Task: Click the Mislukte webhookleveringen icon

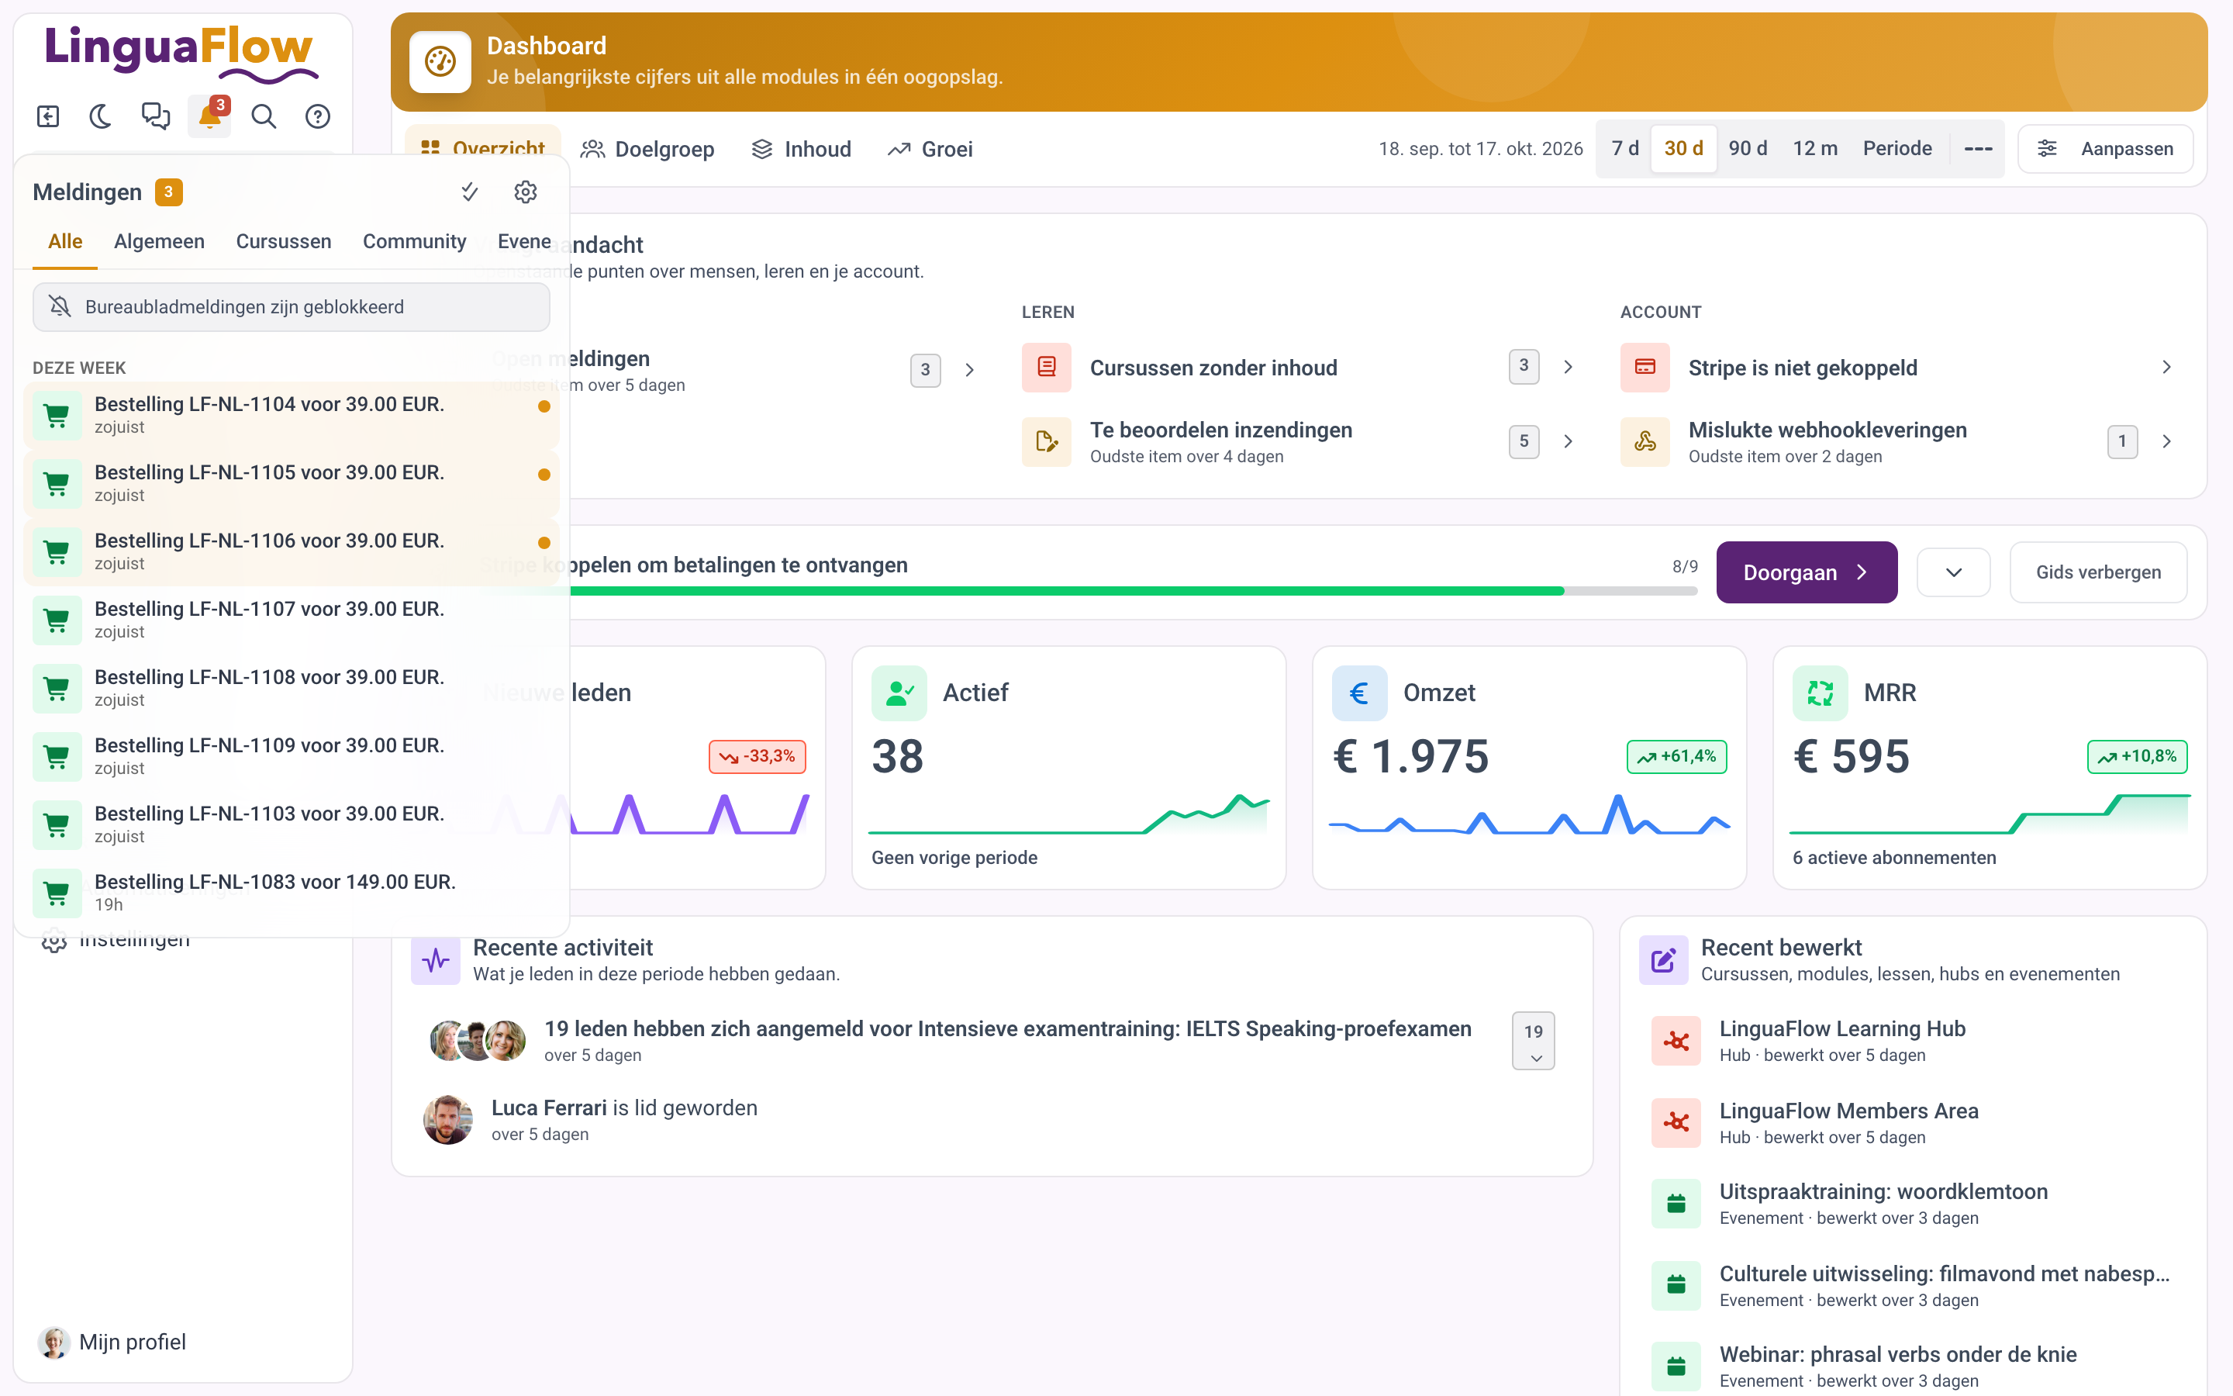Action: (1645, 441)
